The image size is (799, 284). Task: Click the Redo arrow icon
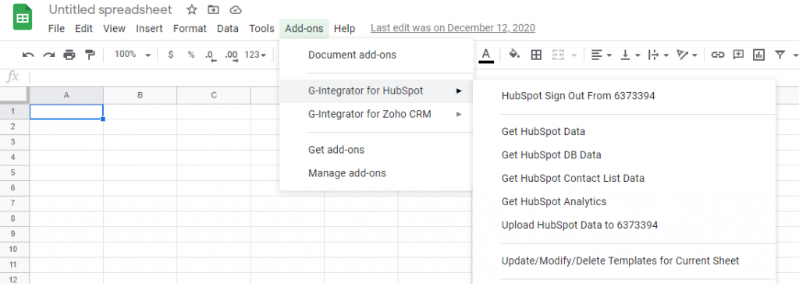coord(49,55)
